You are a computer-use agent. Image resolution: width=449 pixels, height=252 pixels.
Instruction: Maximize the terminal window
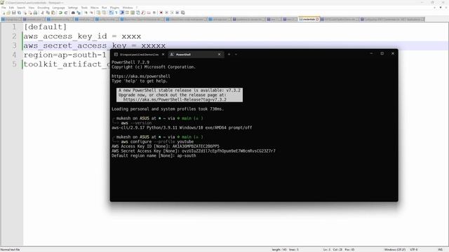[x=382, y=53]
